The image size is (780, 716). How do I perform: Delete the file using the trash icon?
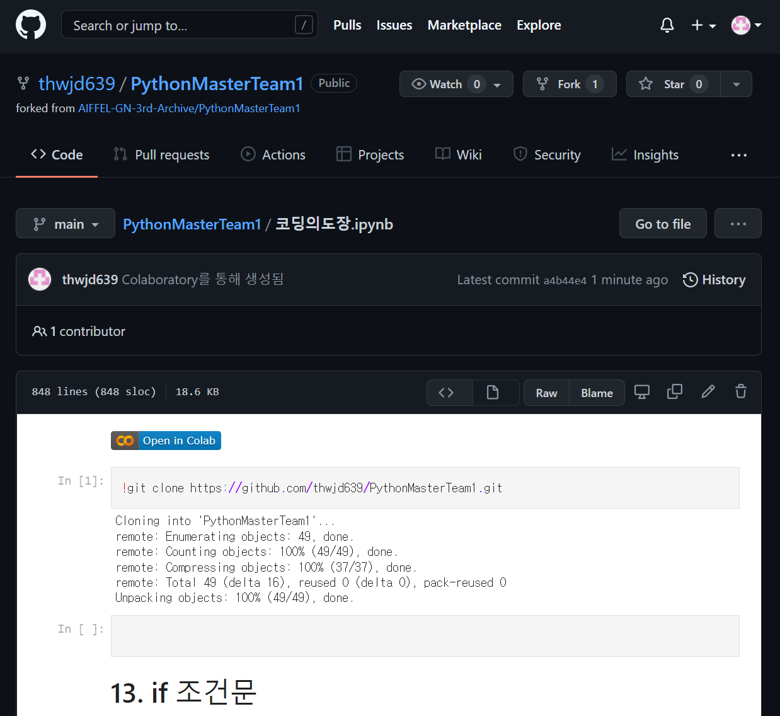[x=740, y=392]
